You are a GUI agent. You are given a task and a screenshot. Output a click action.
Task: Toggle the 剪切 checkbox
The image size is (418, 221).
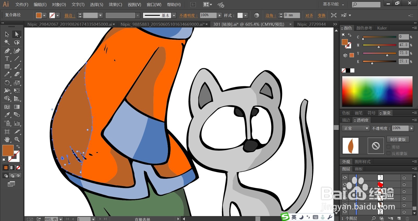pyautogui.click(x=388, y=147)
